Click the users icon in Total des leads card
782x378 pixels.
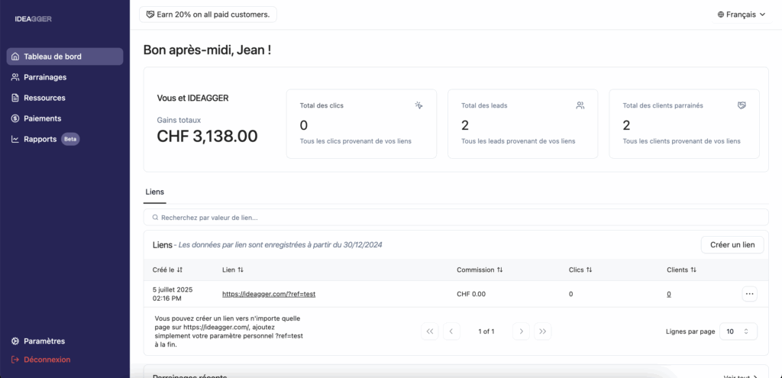(580, 105)
